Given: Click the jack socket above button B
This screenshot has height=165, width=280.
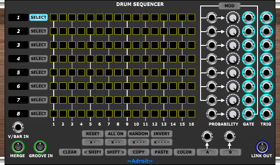Looking at the screenshot, I should pyautogui.click(x=230, y=137).
